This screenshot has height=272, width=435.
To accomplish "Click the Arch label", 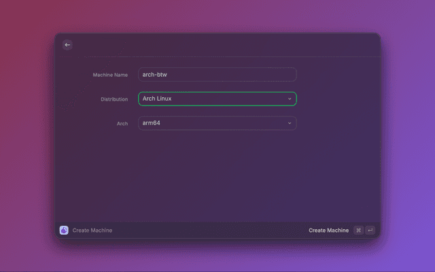I will point(122,124).
